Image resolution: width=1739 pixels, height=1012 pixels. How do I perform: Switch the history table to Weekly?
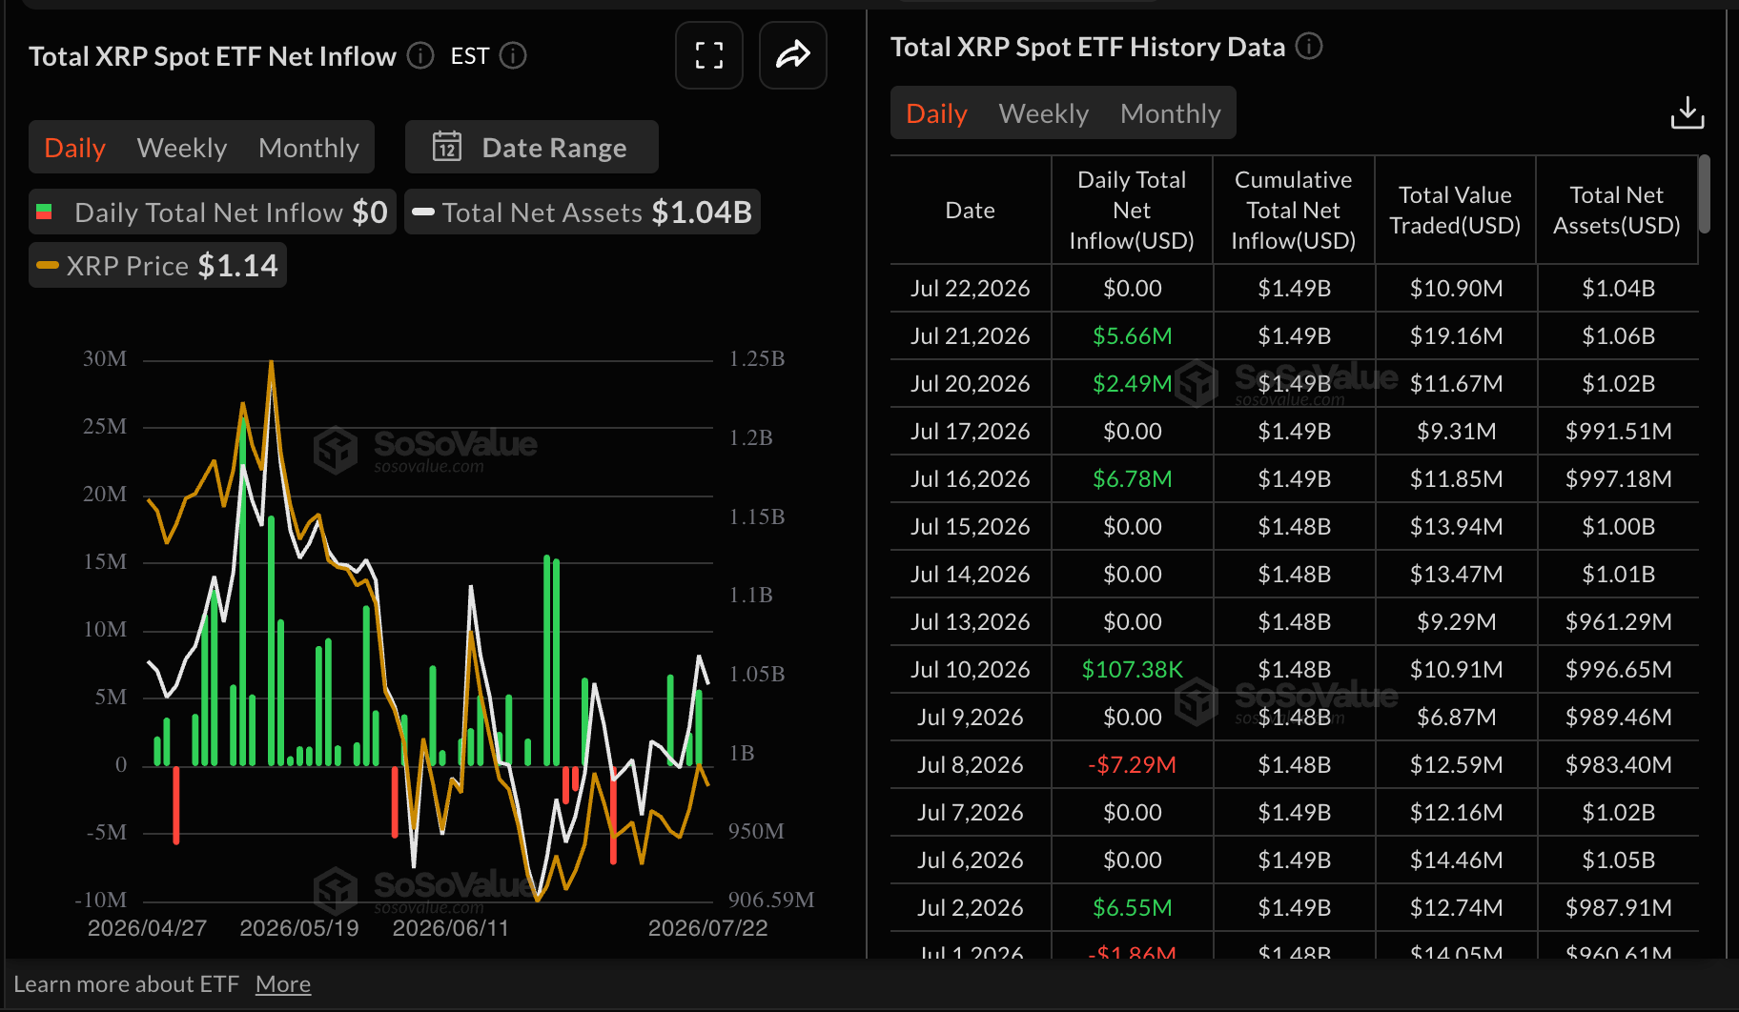tap(1044, 113)
